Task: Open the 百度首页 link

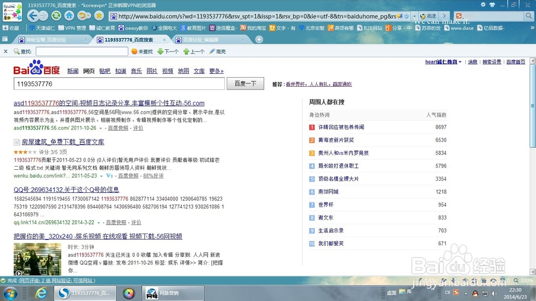Action: pyautogui.click(x=516, y=62)
